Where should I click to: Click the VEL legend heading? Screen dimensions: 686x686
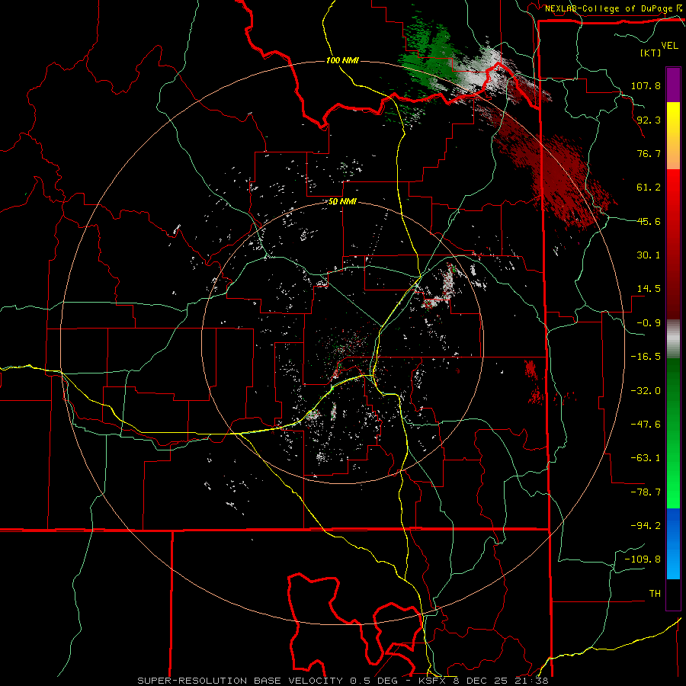pos(669,46)
